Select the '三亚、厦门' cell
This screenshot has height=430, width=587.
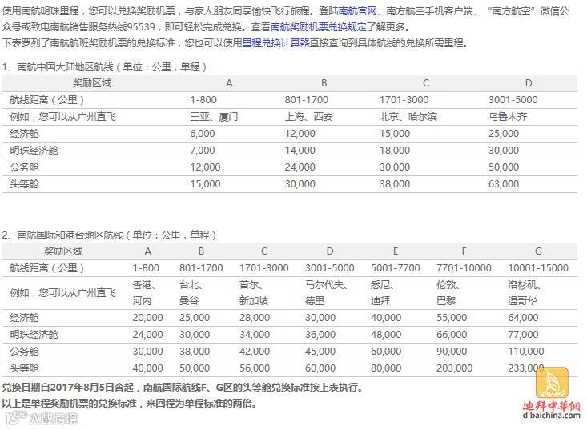point(214,117)
